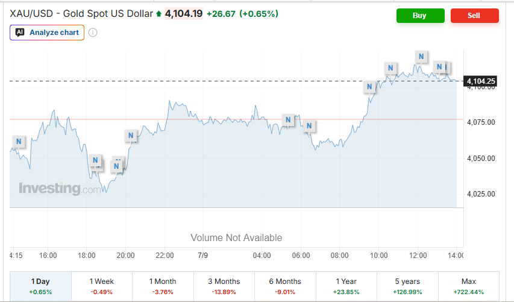Viewport: 514px width, 302px height.
Task: Open the news marker just before 10:00
Action: pyautogui.click(x=369, y=87)
